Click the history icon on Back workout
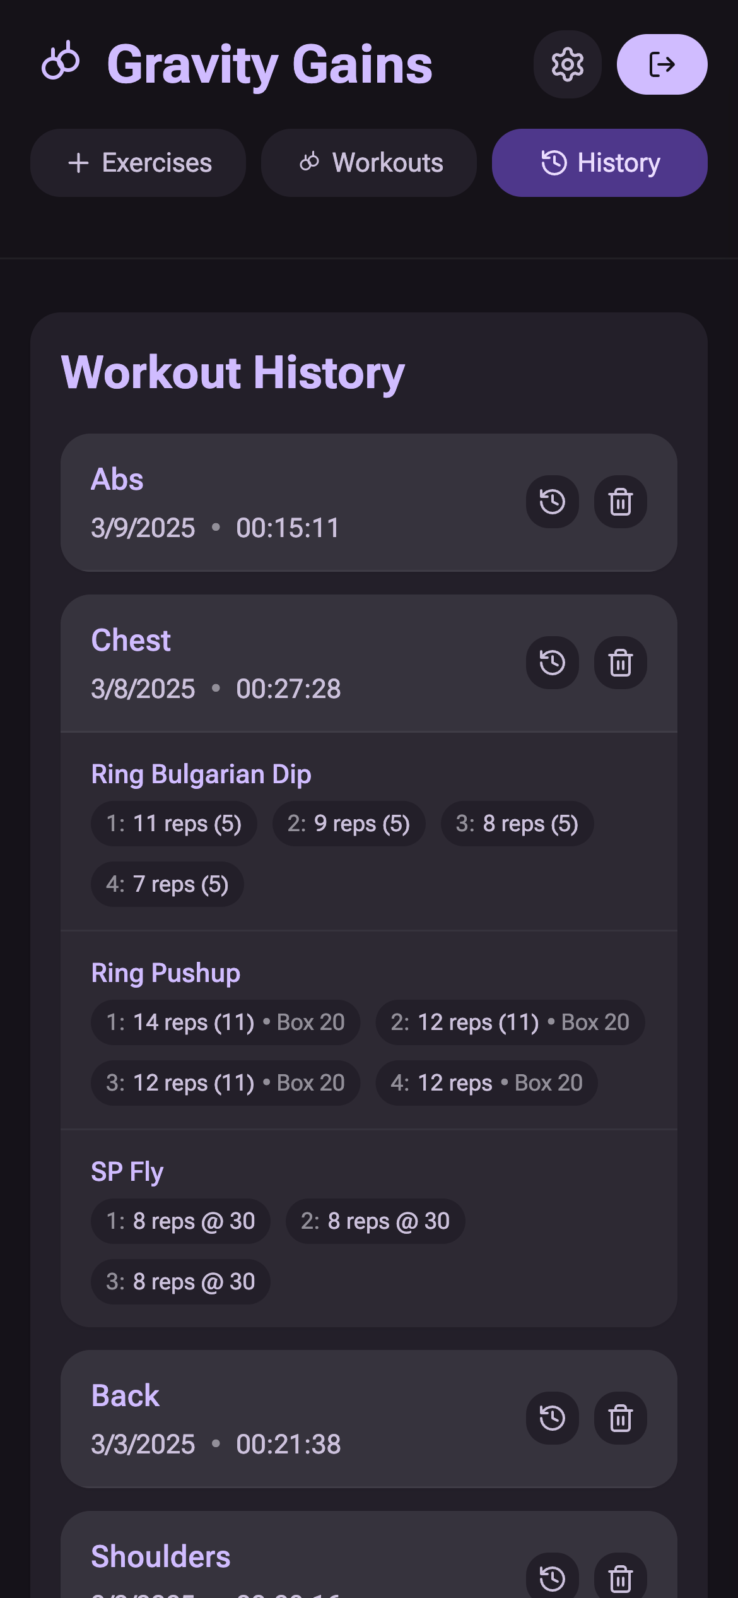 click(x=552, y=1417)
